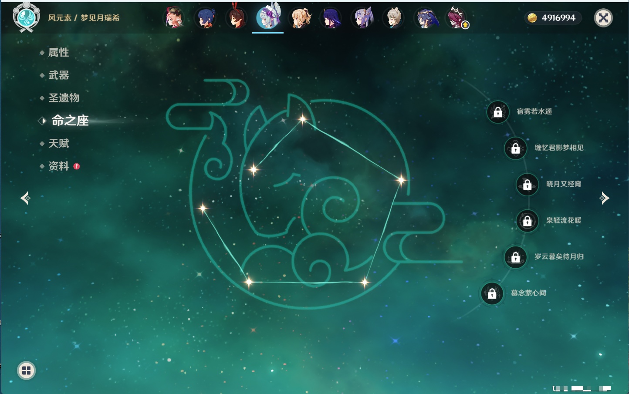
Task: View the locked constellation 岁云暮矣待月归
Action: click(x=516, y=257)
